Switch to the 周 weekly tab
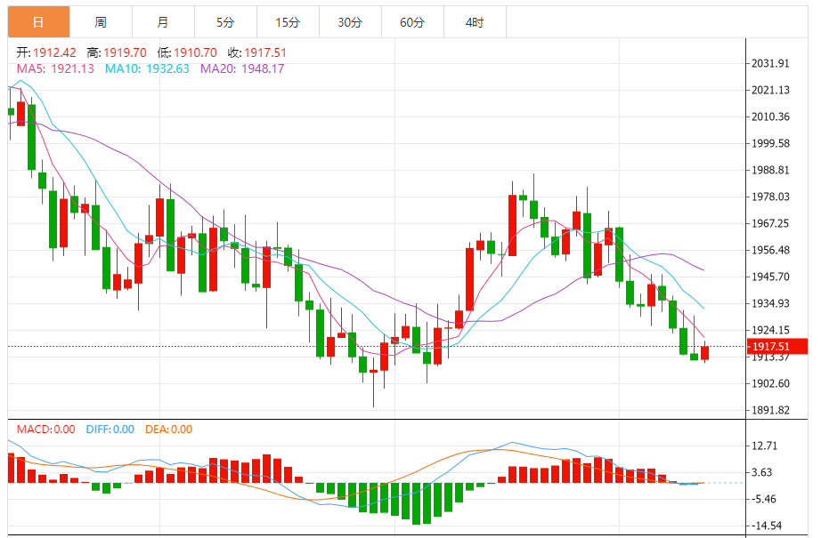 101,22
